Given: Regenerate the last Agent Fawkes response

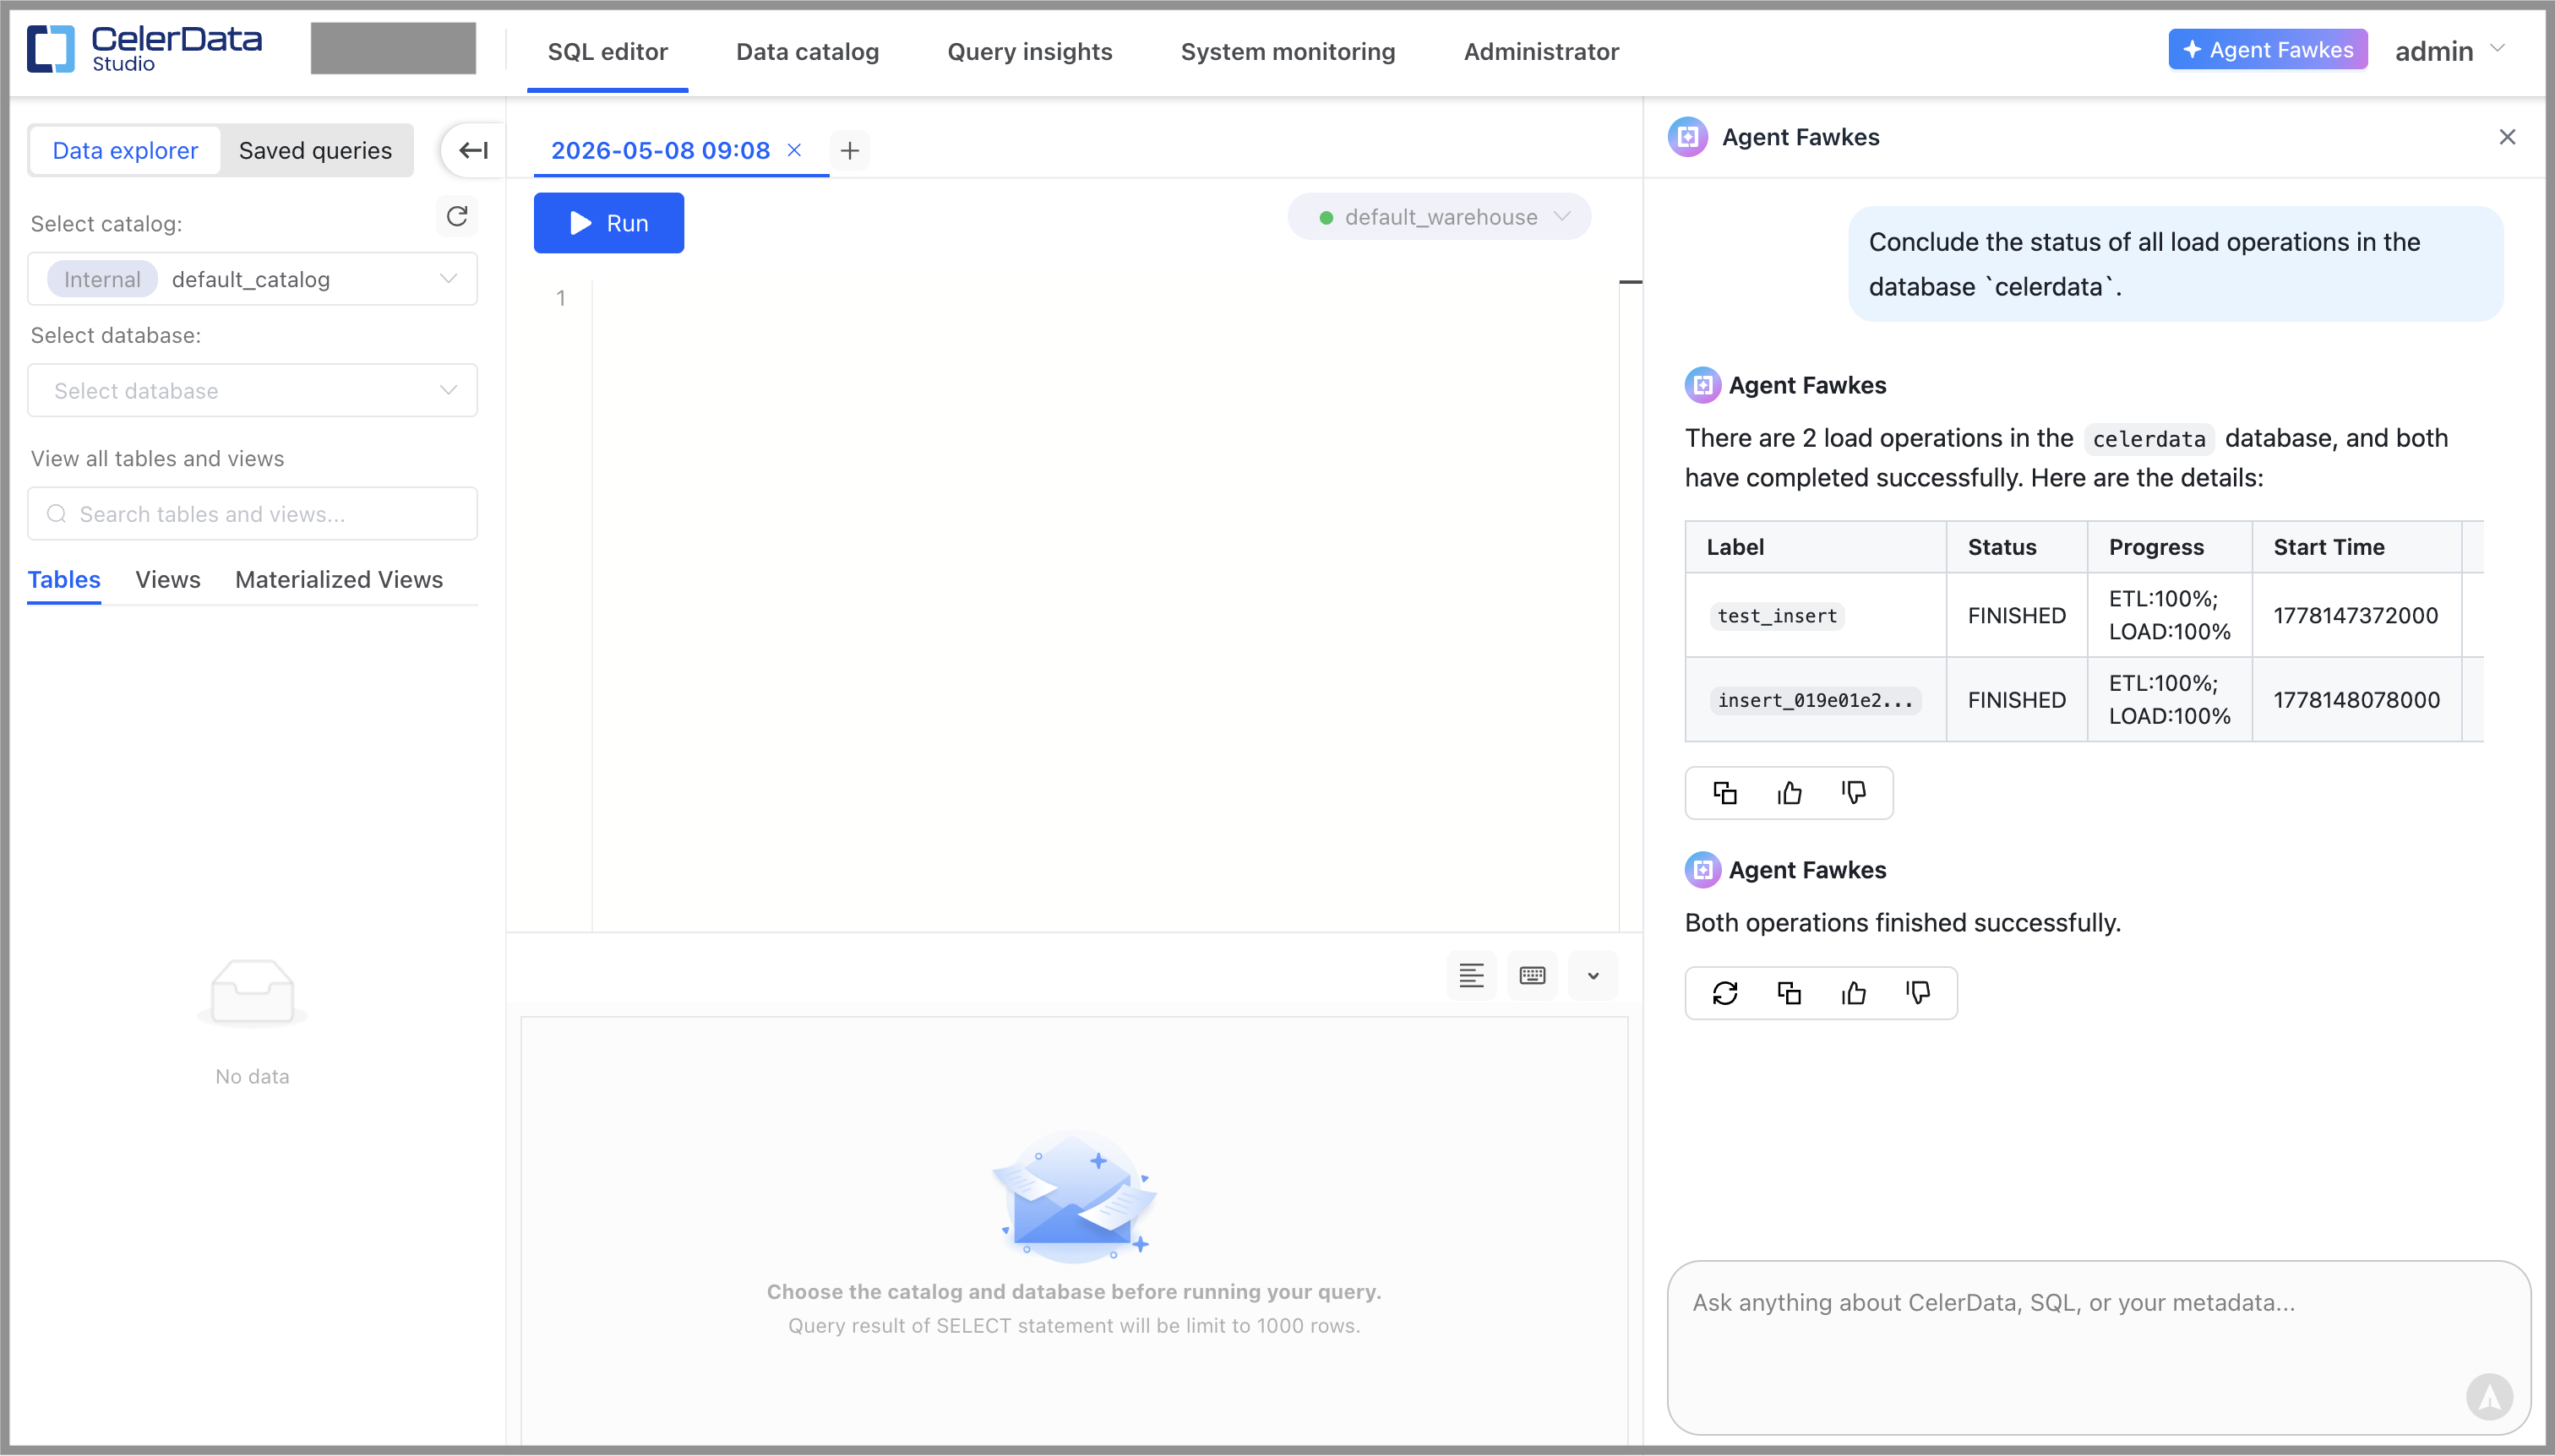Looking at the screenshot, I should (1724, 993).
